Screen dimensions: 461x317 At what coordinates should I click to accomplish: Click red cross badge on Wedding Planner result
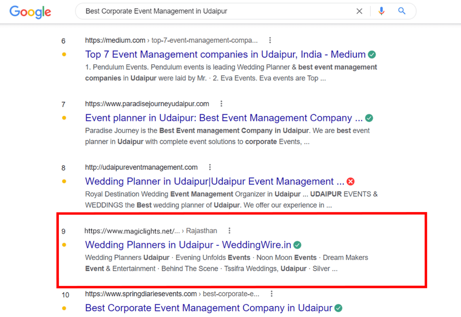(x=351, y=182)
